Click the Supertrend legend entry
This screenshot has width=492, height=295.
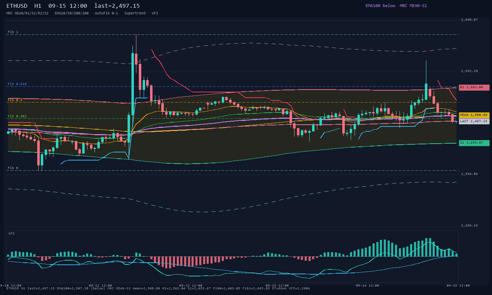(x=135, y=13)
